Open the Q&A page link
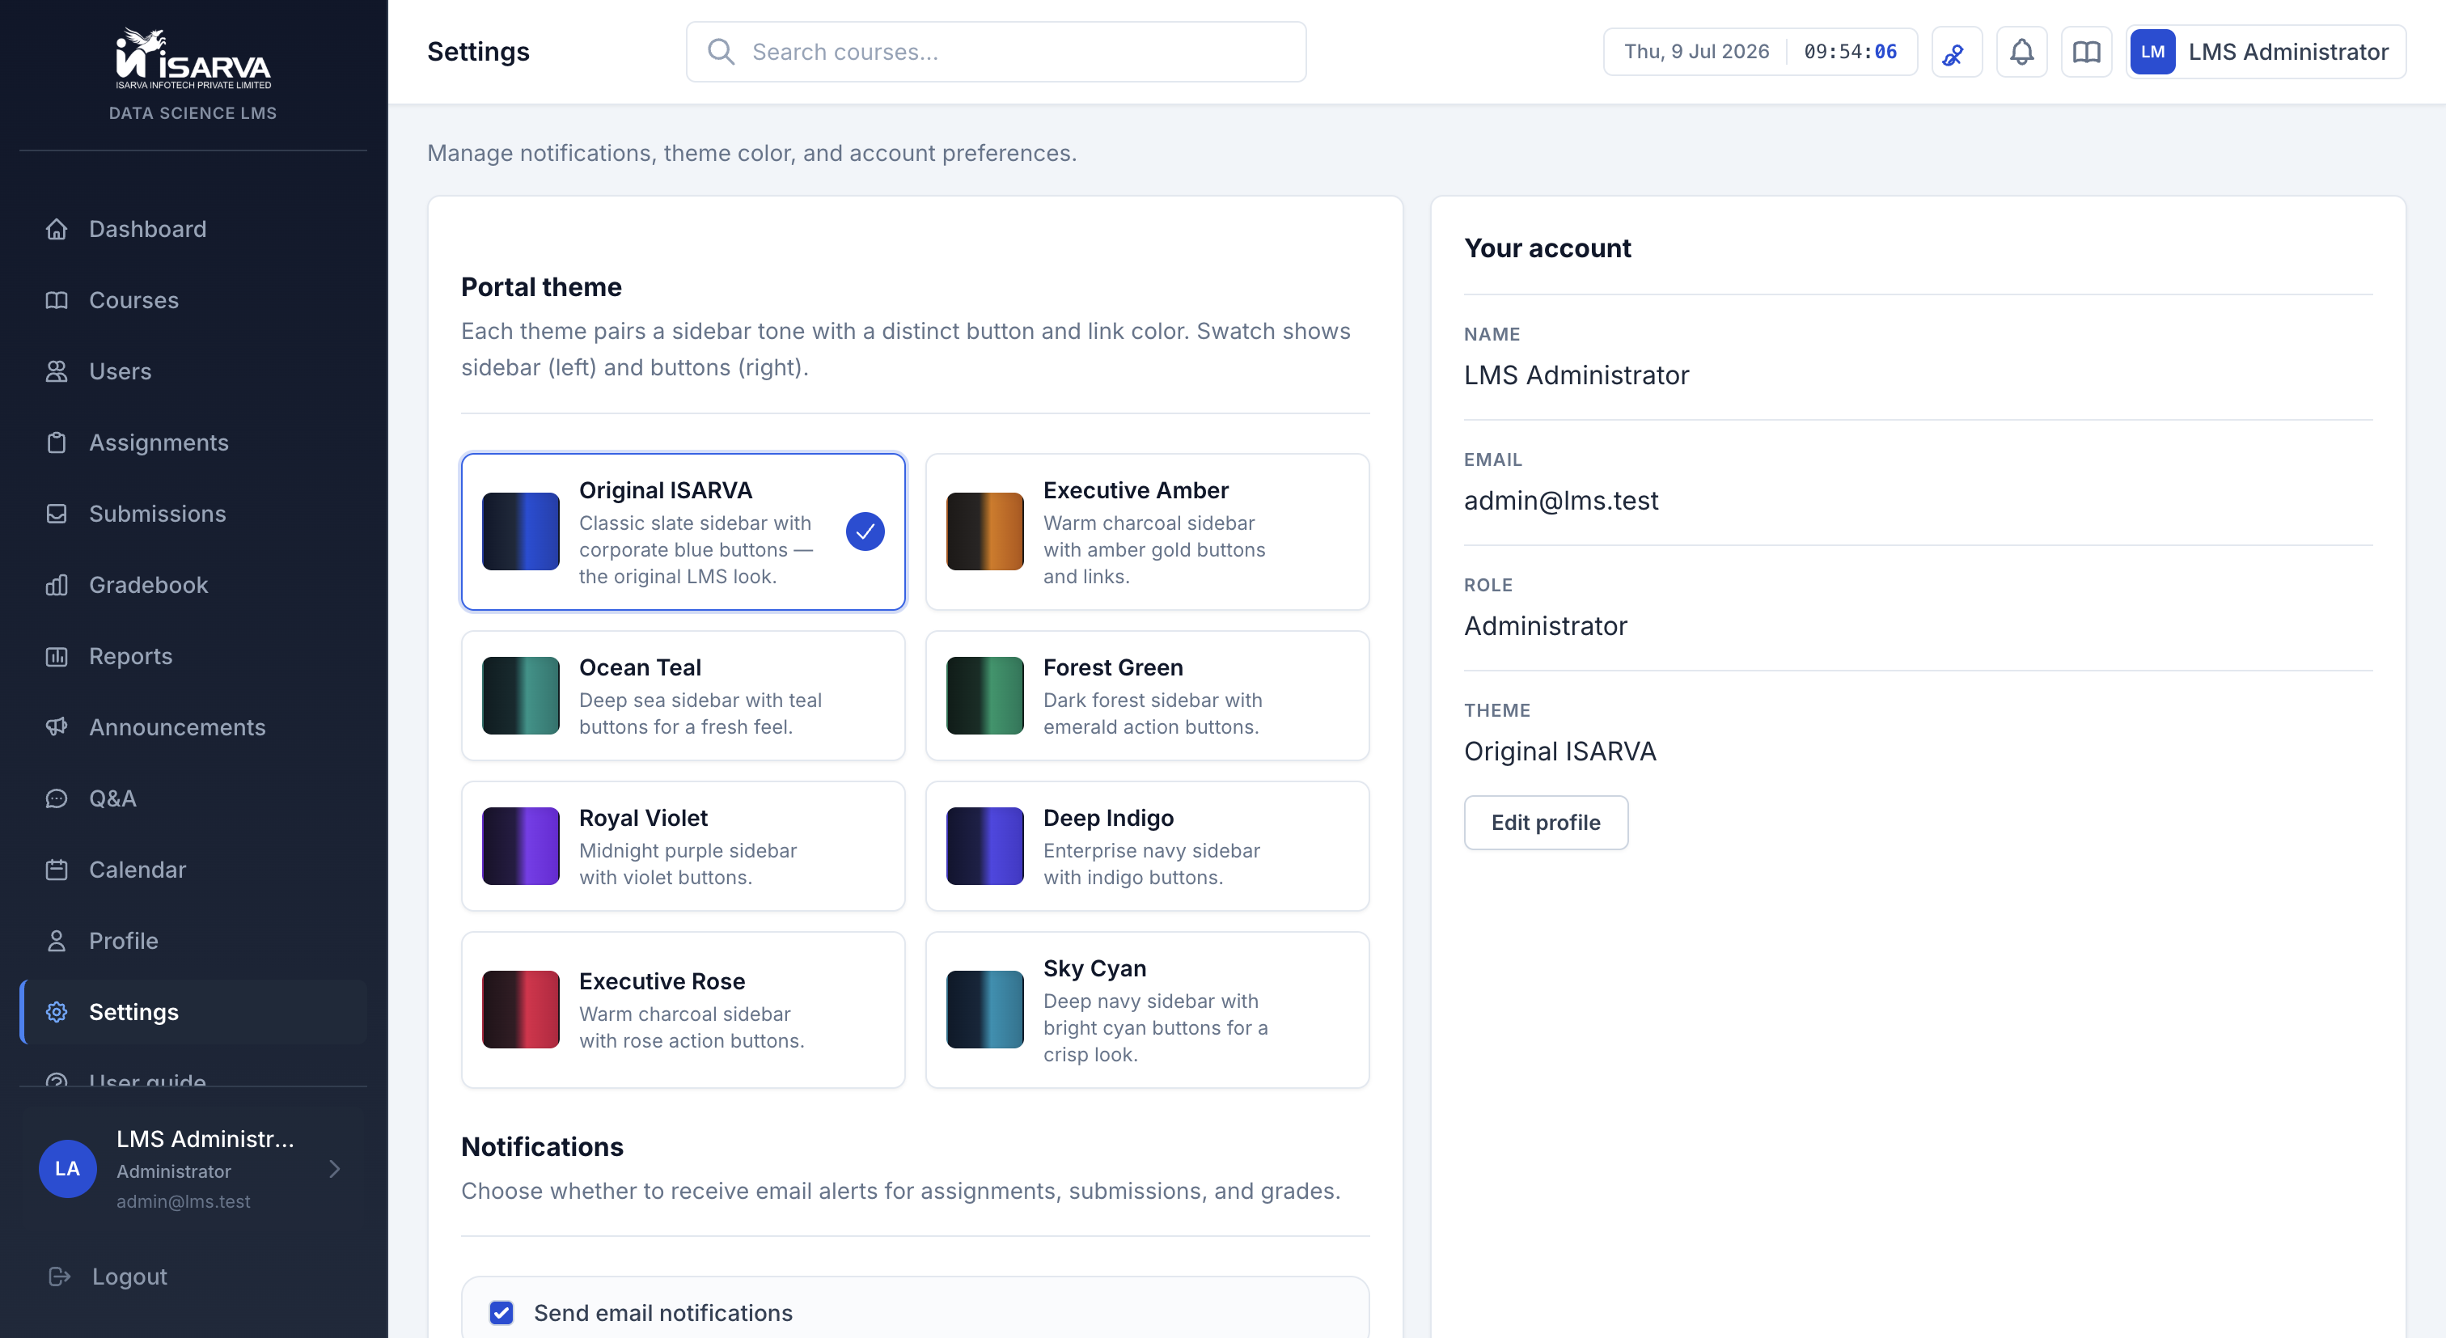 pos(193,798)
